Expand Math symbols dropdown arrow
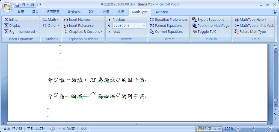The height and width of the screenshot is (132, 279). 58,20
